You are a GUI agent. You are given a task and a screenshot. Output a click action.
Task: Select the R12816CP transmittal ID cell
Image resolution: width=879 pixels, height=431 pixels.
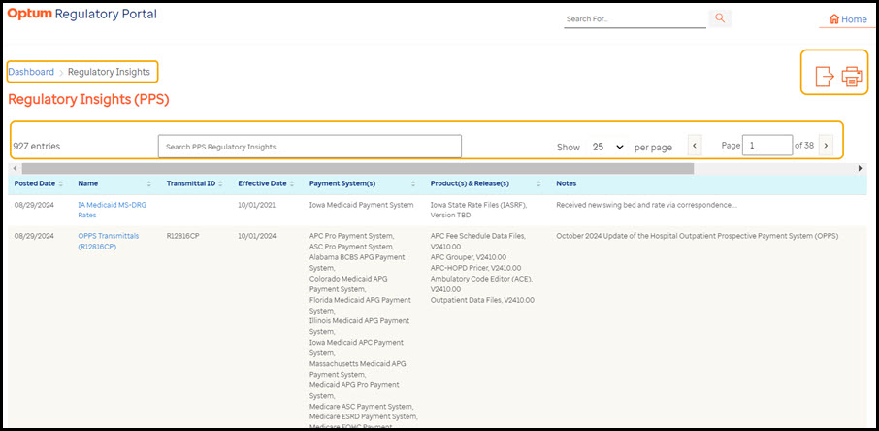[182, 236]
